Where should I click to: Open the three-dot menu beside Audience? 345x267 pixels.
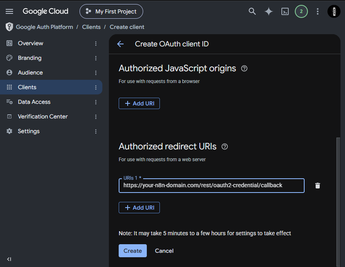point(96,73)
